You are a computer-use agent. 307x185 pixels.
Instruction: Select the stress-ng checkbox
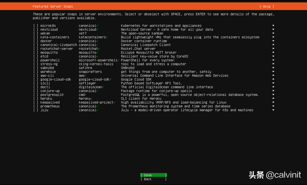(x=35, y=64)
